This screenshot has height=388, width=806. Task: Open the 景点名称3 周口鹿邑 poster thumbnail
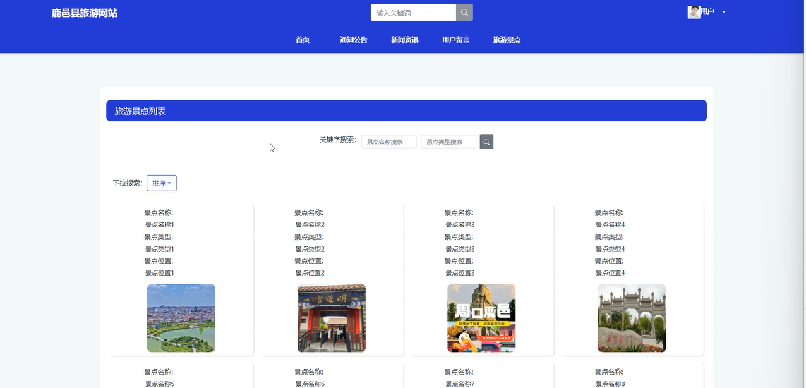click(481, 318)
